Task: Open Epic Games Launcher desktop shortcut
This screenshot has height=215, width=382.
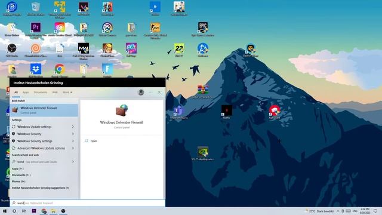Action: tap(203, 29)
